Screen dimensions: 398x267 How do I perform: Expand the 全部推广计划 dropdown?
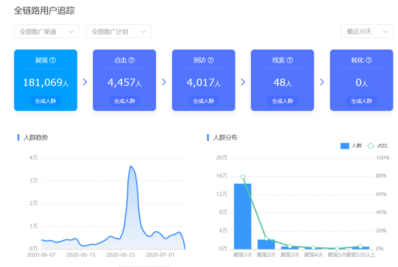tap(118, 31)
